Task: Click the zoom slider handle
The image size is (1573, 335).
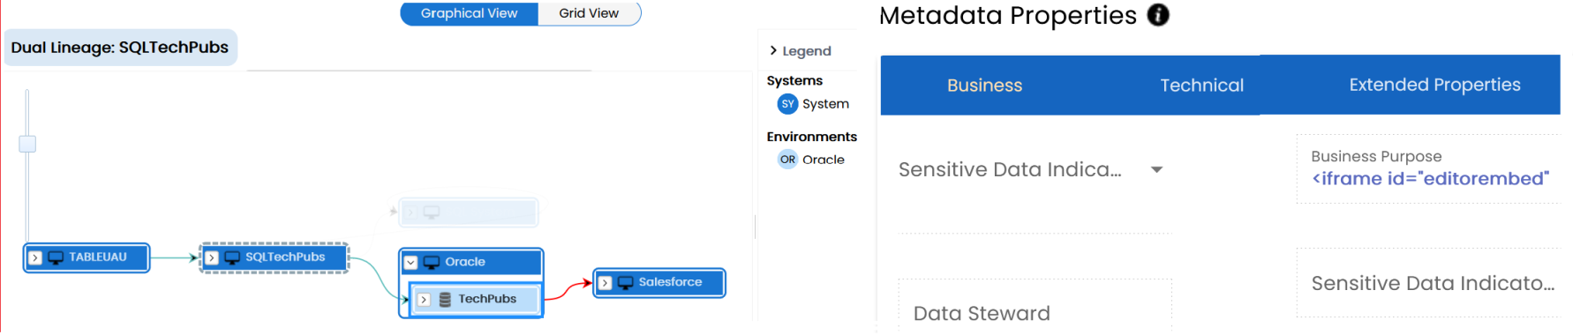Action: [x=27, y=144]
